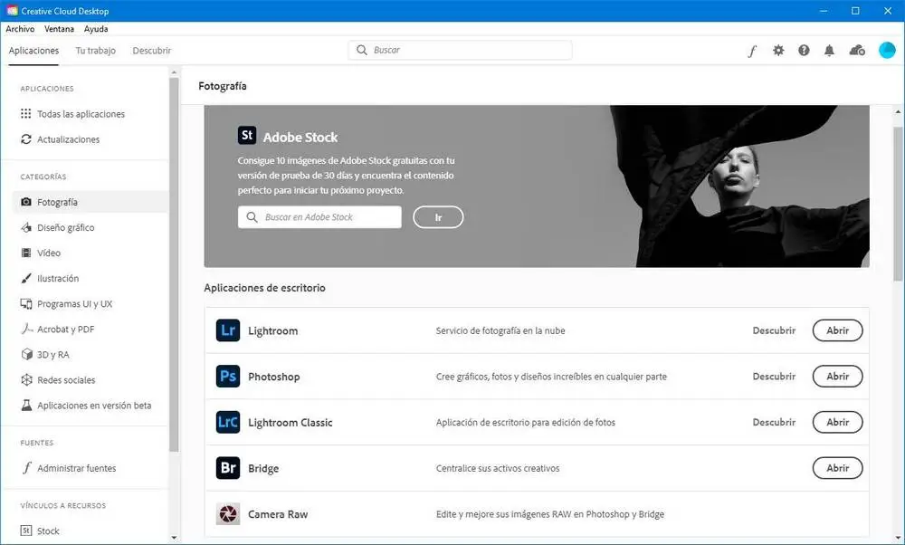Open the fonts icon in top toolbar

[752, 51]
